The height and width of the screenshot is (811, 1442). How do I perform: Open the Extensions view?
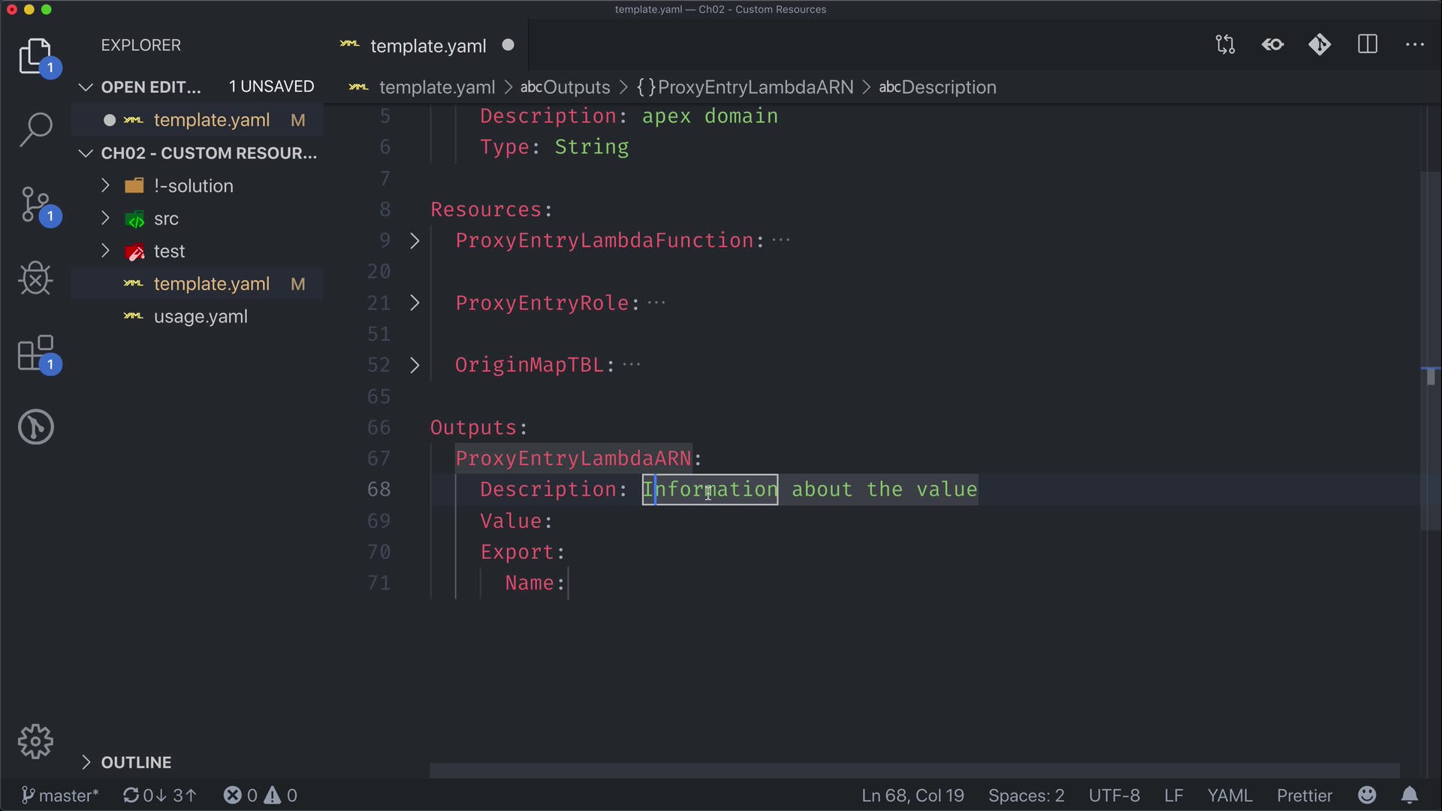[x=35, y=353]
